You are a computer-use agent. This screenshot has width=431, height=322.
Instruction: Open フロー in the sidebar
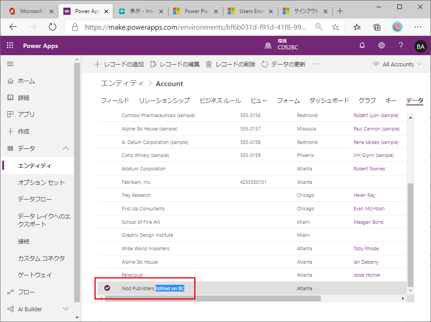point(27,292)
